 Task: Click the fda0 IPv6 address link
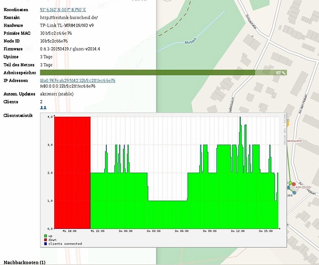(x=78, y=81)
